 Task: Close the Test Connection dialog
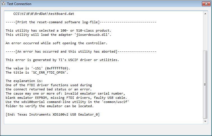click(x=204, y=4)
